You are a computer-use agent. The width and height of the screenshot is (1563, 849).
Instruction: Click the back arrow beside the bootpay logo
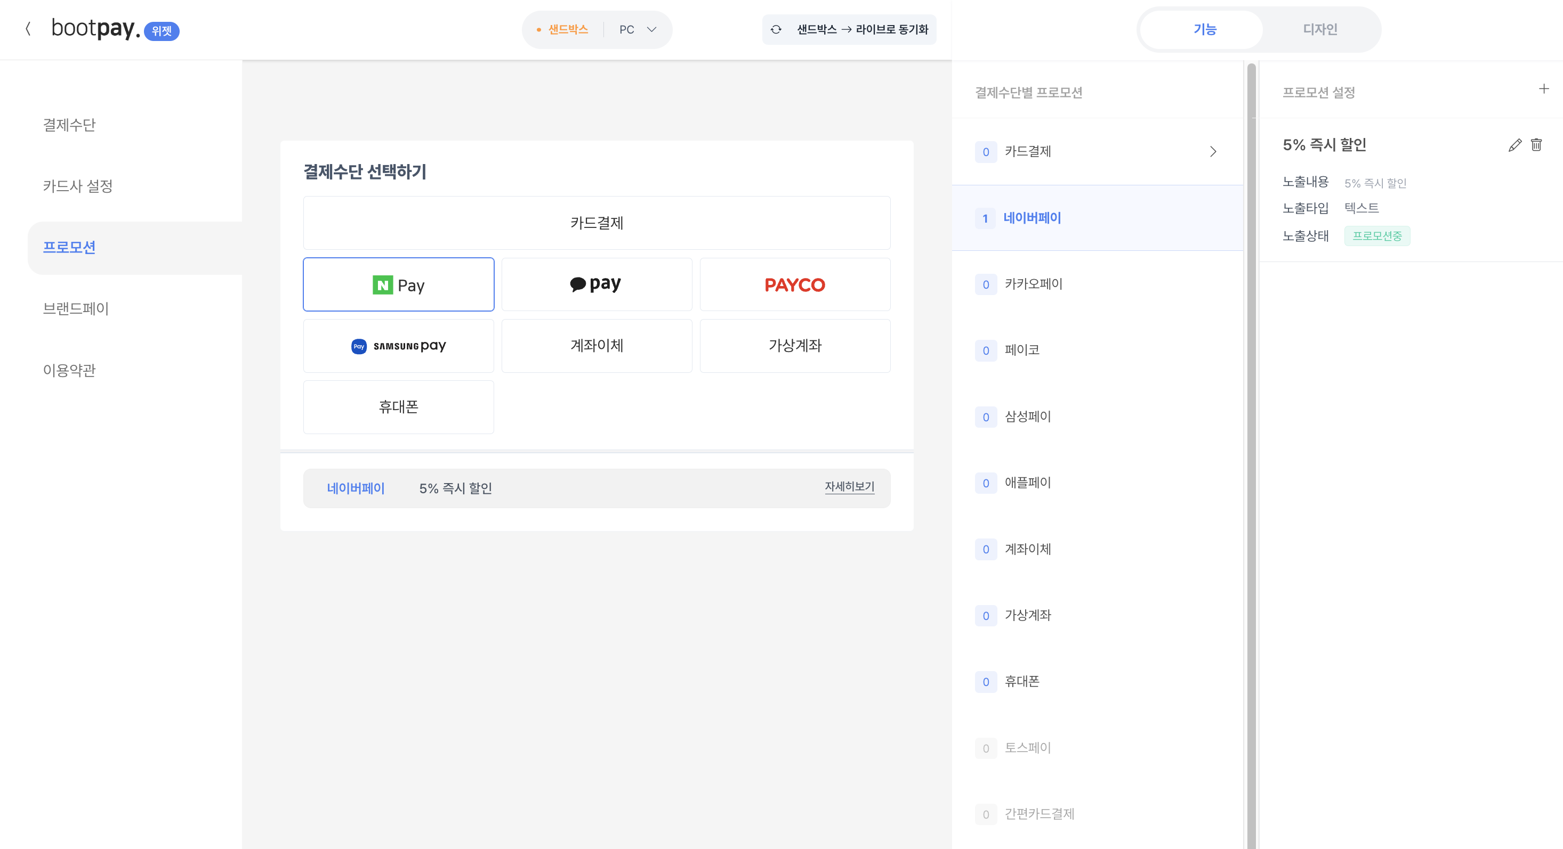[x=28, y=29]
